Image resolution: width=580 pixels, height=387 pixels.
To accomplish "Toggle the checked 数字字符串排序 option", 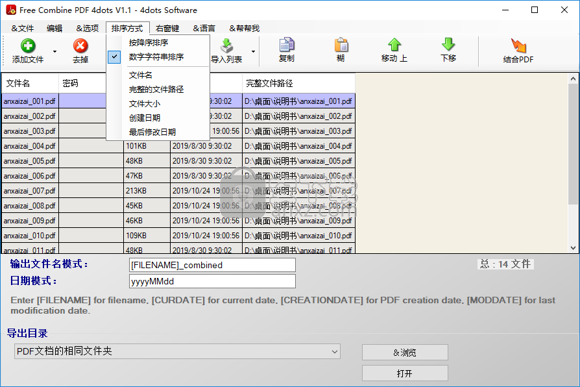I will tap(156, 57).
